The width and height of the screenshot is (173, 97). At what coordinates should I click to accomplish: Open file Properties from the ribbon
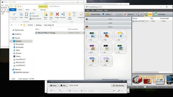point(81,16)
